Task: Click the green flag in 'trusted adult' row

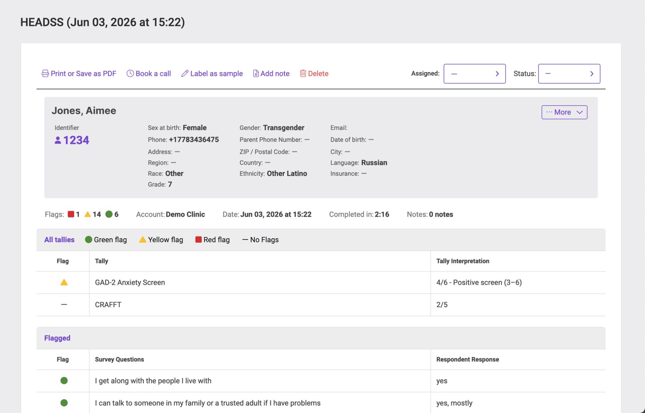Action: (x=64, y=403)
